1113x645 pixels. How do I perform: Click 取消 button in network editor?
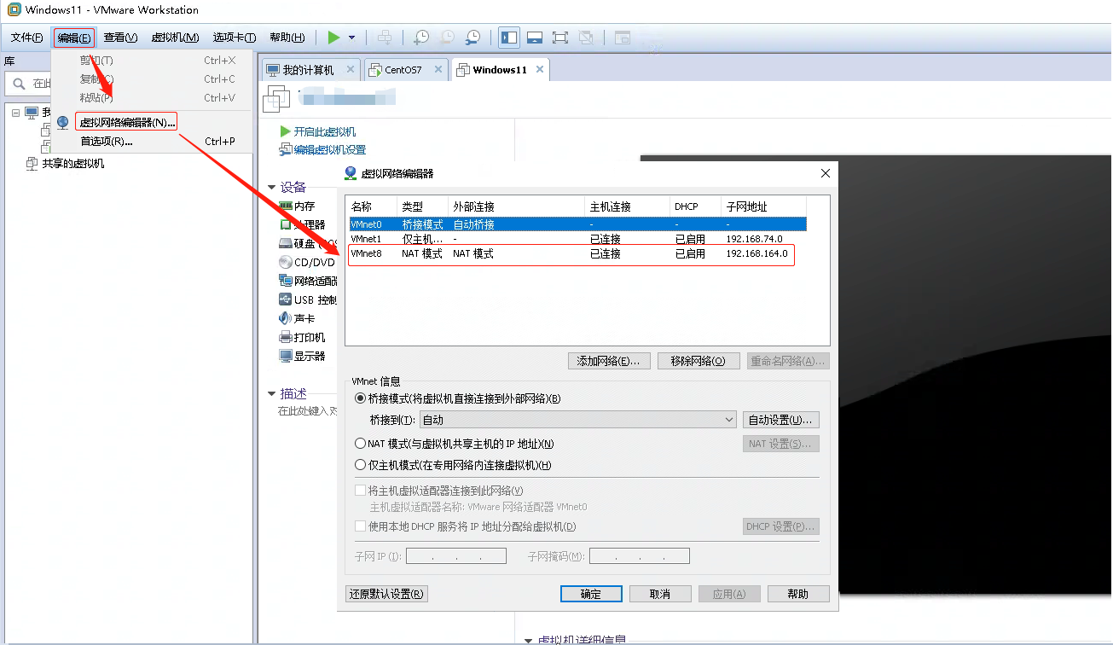[x=660, y=594]
